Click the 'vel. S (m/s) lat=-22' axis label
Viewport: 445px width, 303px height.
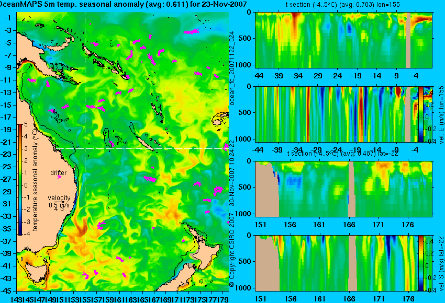441,263
